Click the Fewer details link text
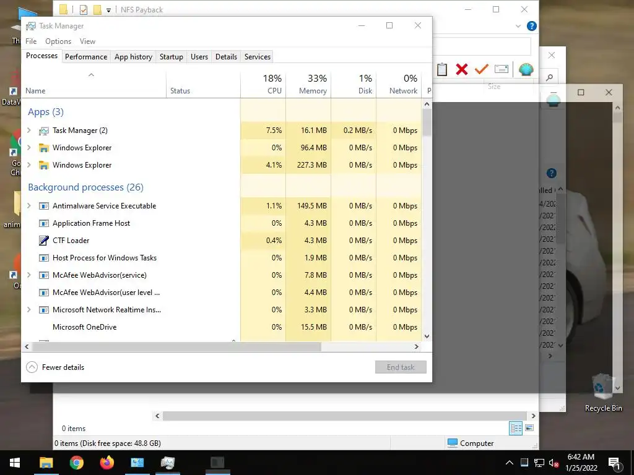634x475 pixels. point(63,367)
